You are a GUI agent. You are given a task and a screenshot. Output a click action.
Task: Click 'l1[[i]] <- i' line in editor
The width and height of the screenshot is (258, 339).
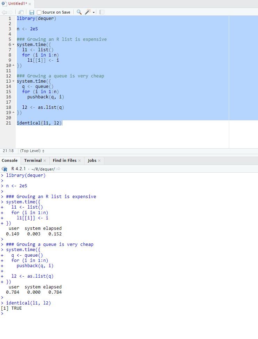click(43, 60)
